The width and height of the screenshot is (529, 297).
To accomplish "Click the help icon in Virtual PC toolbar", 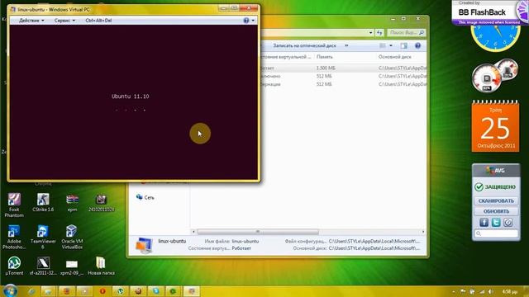I will click(x=246, y=21).
